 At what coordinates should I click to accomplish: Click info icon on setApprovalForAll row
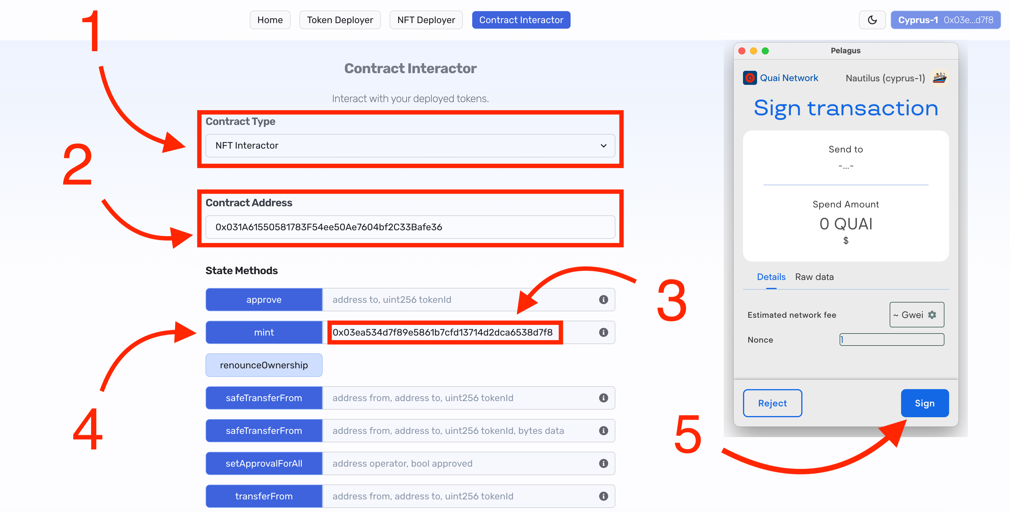click(x=603, y=463)
